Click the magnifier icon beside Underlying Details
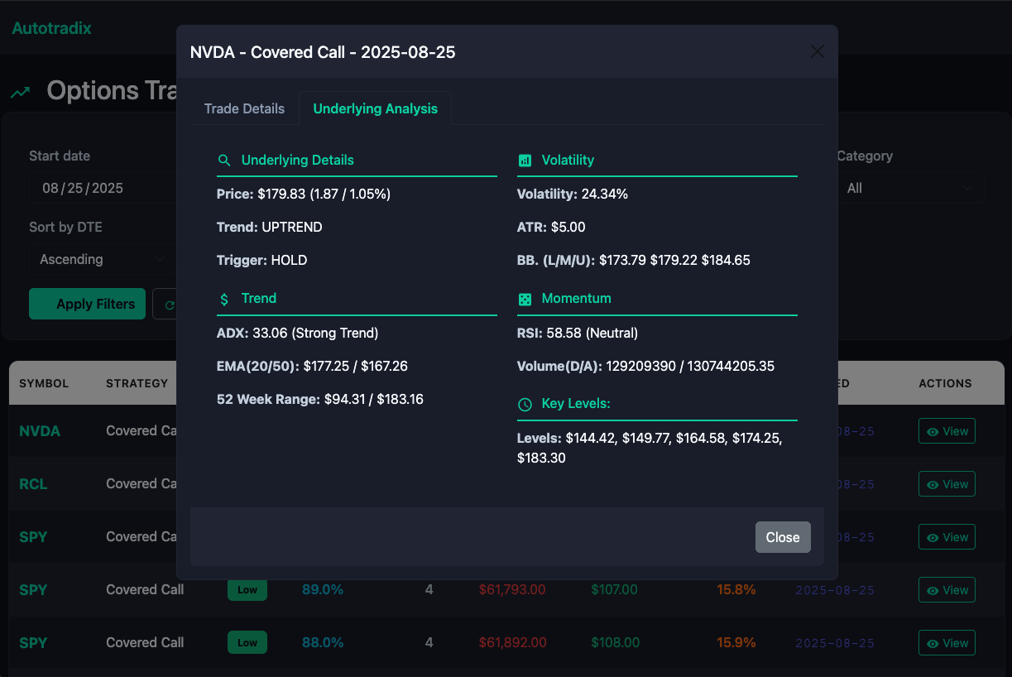The height and width of the screenshot is (677, 1012). (x=223, y=161)
